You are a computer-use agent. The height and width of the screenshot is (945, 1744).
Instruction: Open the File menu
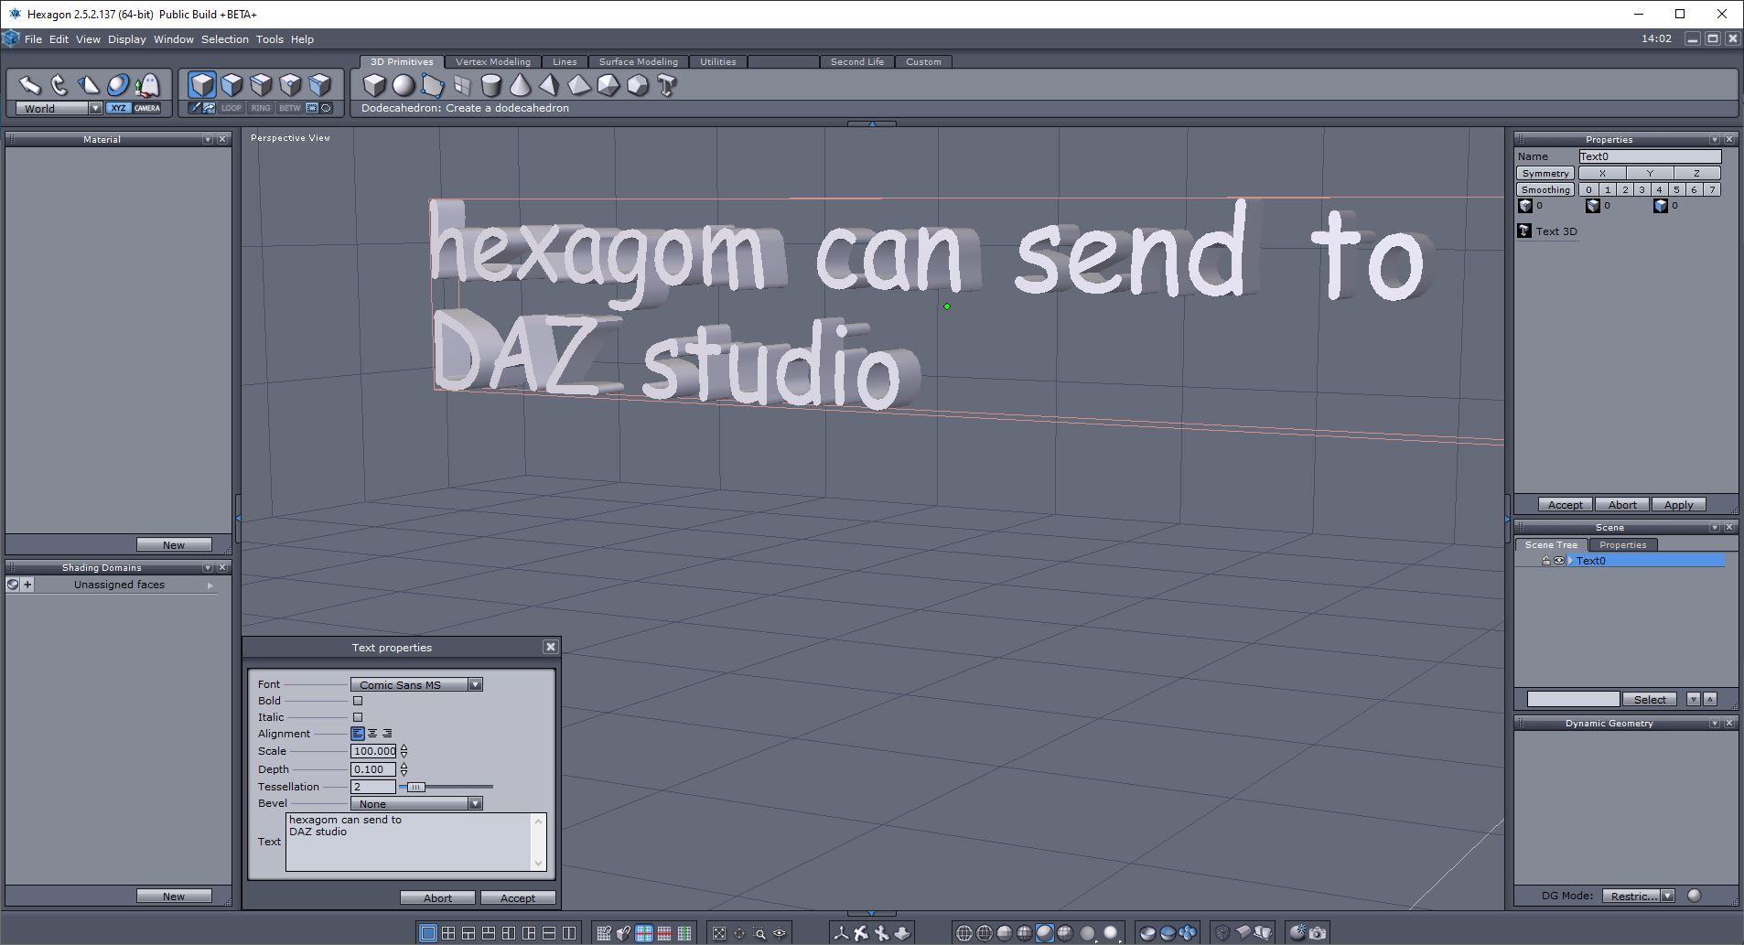click(x=33, y=39)
